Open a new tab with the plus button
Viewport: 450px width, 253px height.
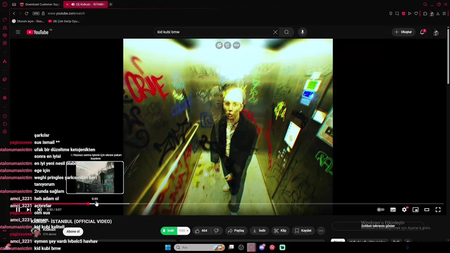click(x=111, y=4)
